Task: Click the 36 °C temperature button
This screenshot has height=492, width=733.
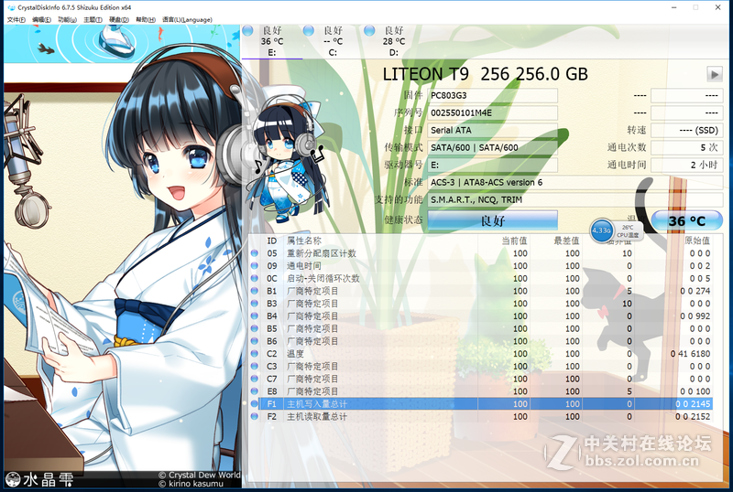Action: point(686,220)
